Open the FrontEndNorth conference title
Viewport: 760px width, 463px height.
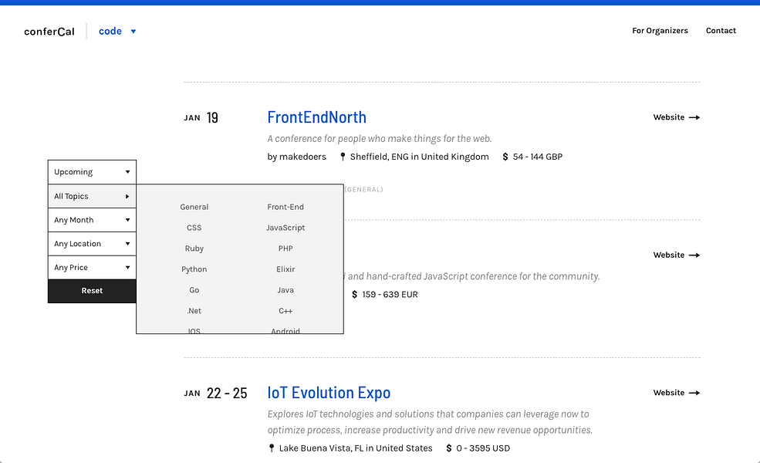(316, 117)
